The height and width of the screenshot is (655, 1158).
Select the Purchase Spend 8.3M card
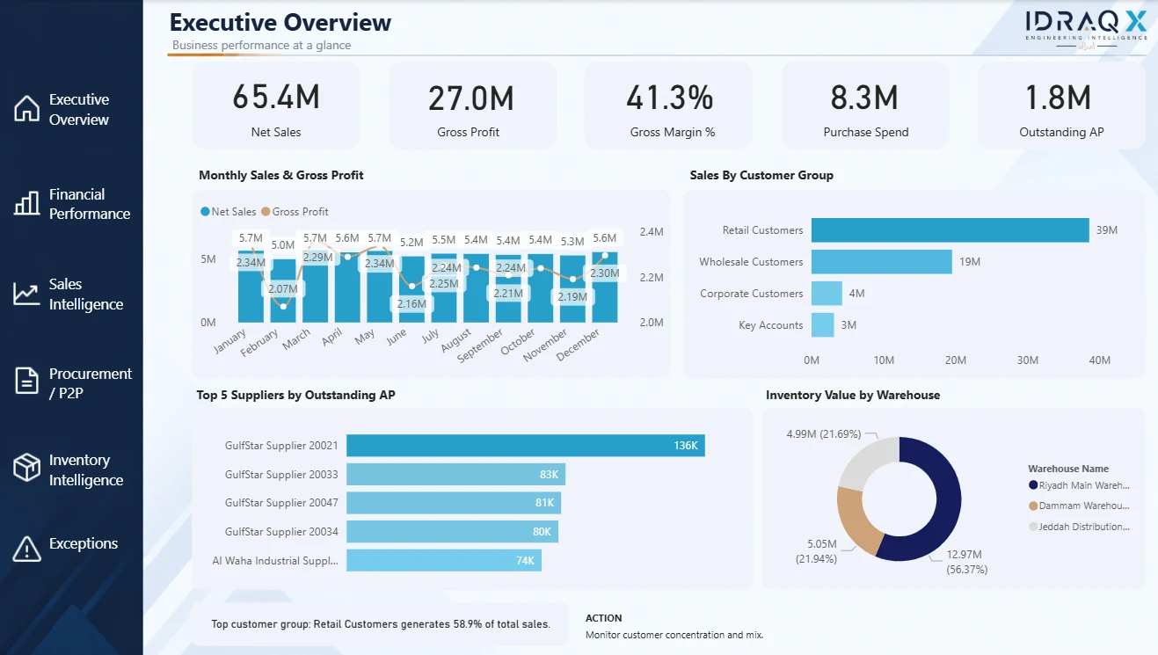point(865,106)
